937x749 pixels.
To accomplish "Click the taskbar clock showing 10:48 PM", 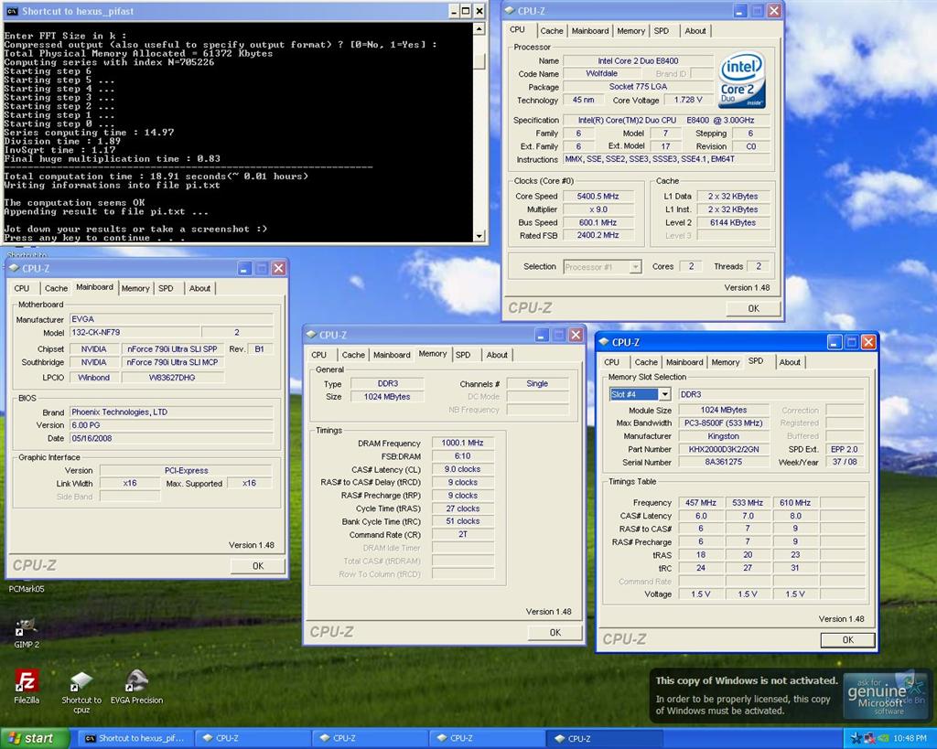I will [x=910, y=739].
